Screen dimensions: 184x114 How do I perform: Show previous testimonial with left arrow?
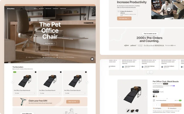(148, 72)
